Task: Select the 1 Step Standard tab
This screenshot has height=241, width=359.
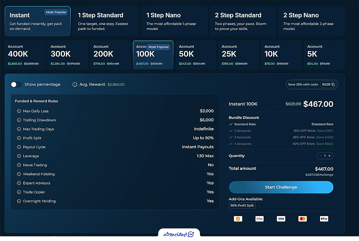Action: [x=106, y=21]
